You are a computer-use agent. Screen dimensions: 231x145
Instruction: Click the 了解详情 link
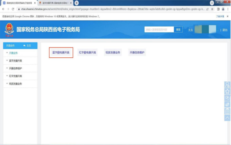click(x=220, y=16)
